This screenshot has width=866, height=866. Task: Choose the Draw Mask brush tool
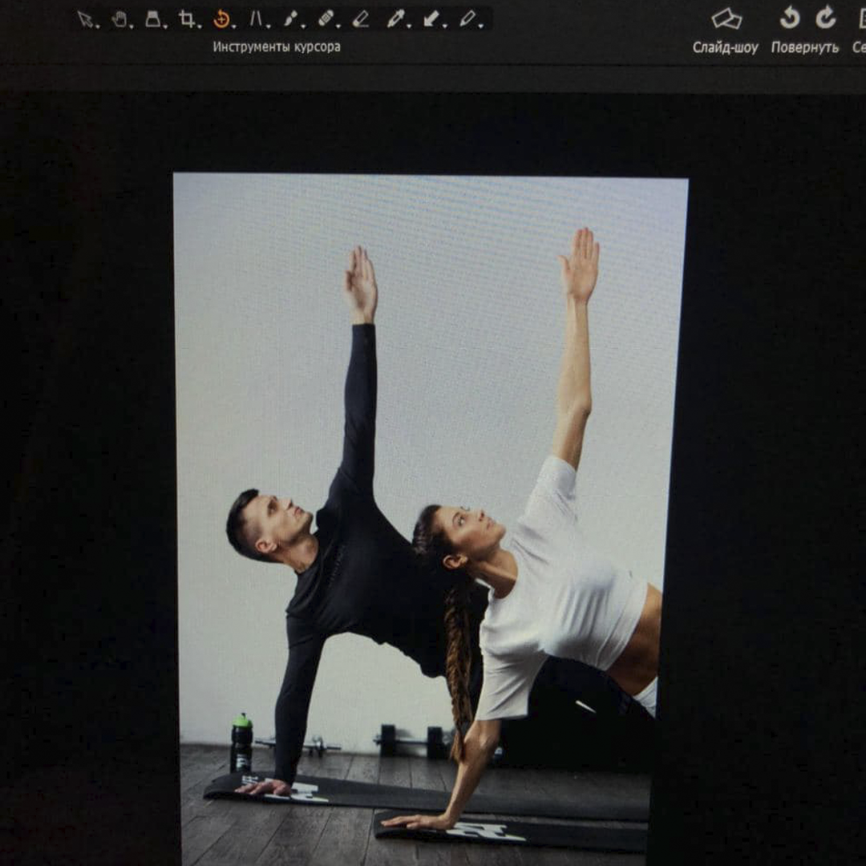click(x=290, y=19)
